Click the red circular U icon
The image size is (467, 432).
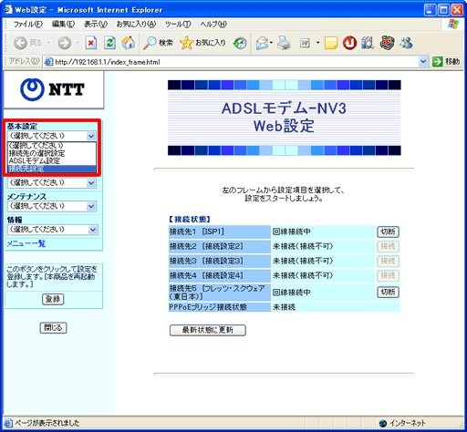coord(349,43)
